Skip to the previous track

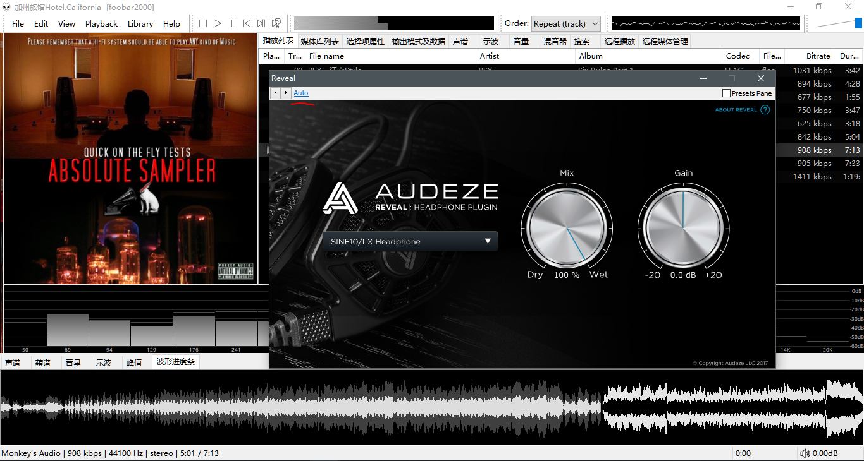247,23
